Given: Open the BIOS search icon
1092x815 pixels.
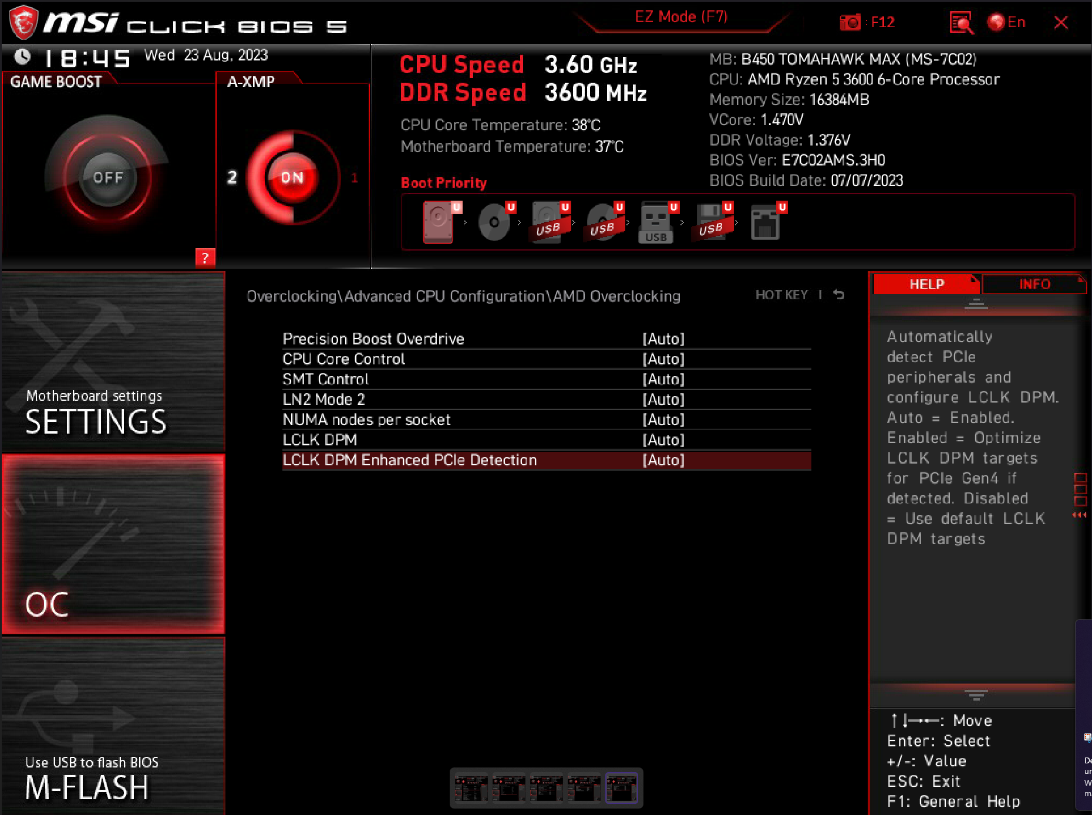Looking at the screenshot, I should (x=961, y=23).
